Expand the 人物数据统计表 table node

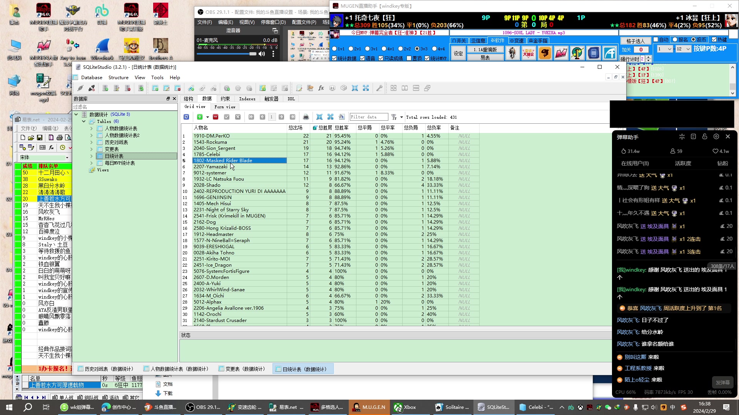pyautogui.click(x=92, y=128)
